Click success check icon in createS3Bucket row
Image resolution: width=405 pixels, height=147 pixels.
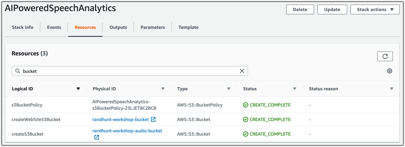(x=246, y=134)
